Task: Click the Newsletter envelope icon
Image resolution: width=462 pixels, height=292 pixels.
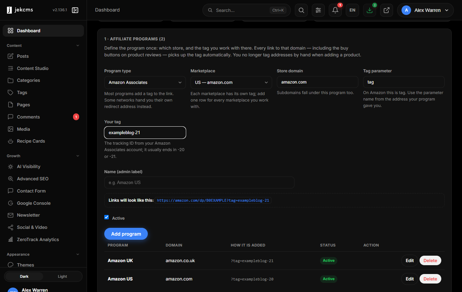Action: (11, 215)
